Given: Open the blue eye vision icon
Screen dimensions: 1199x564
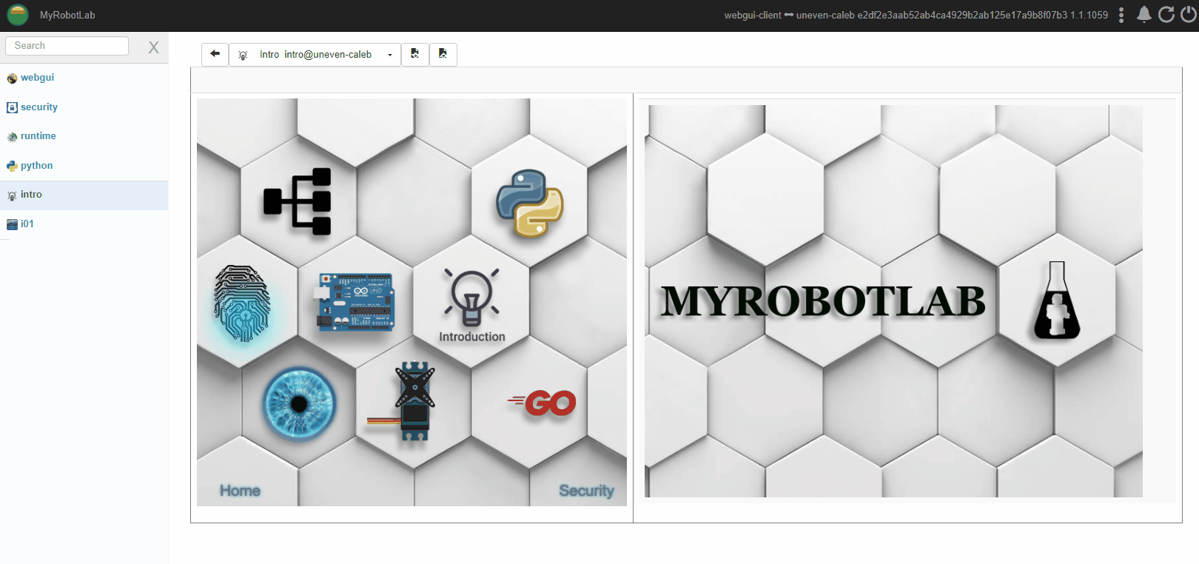Looking at the screenshot, I should [x=299, y=404].
